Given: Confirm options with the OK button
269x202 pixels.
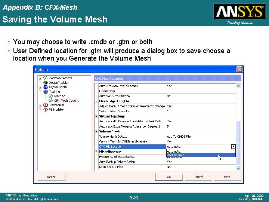Looking at the screenshot, I should point(169,177).
